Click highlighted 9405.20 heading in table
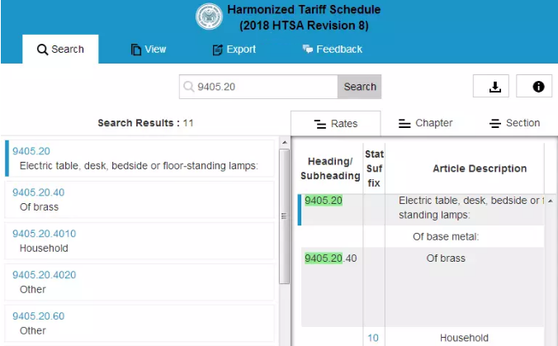 point(323,201)
